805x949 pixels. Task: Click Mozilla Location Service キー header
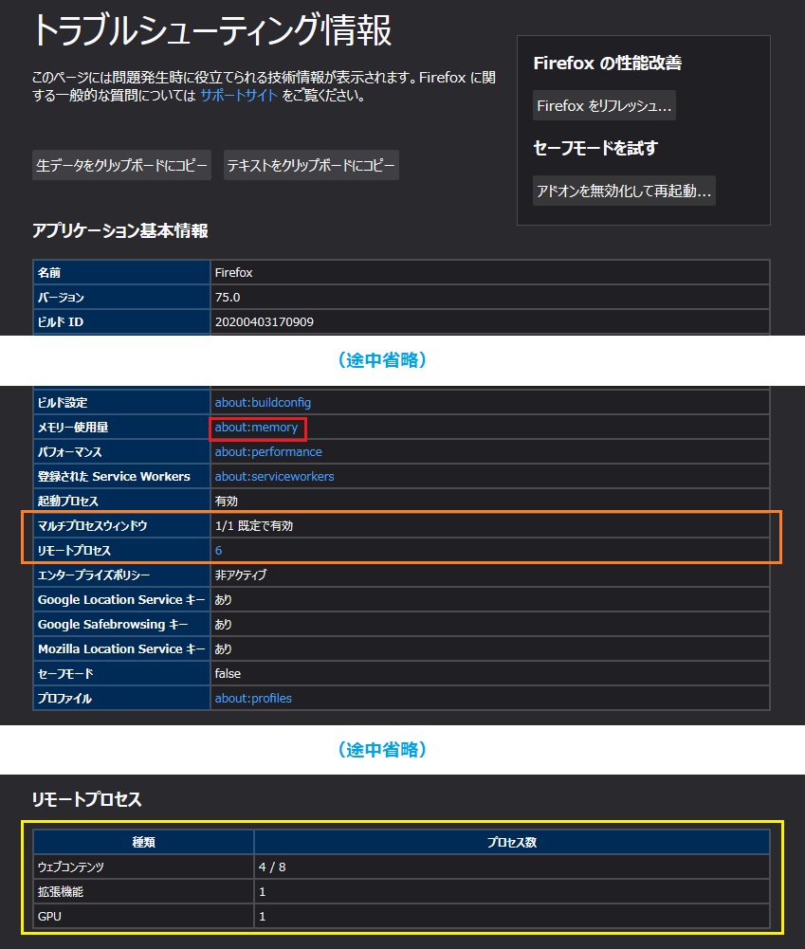pyautogui.click(x=121, y=648)
